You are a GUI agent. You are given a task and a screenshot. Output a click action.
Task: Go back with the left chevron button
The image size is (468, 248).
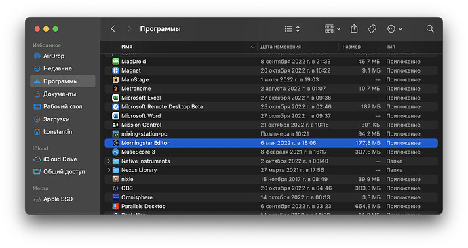pyautogui.click(x=113, y=29)
